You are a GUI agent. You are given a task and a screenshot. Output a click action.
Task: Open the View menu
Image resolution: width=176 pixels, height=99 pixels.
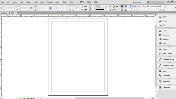click(x=42, y=2)
